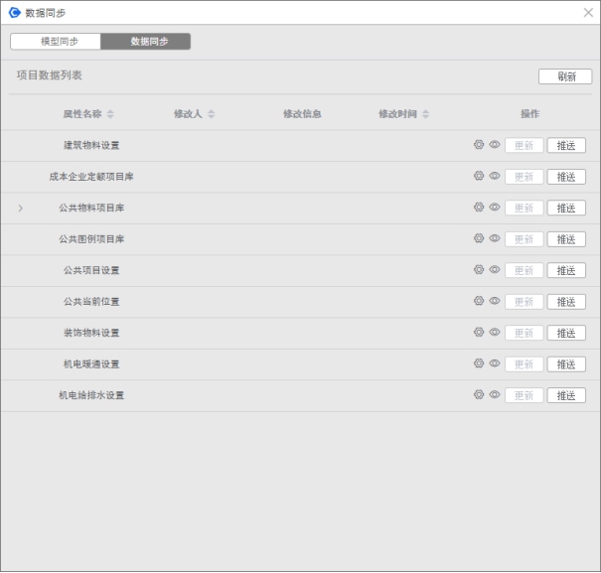Click the gear icon in 公共物料项目库 row
The image size is (601, 573).
tap(478, 208)
